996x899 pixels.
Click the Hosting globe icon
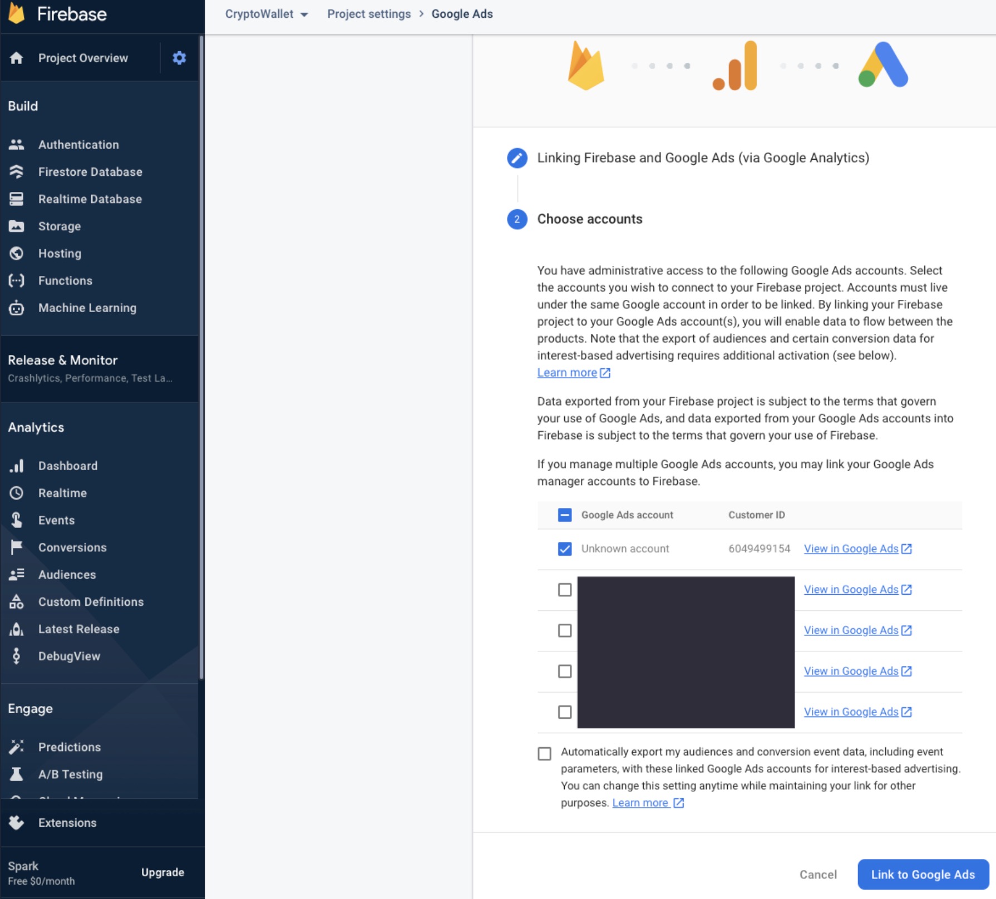pyautogui.click(x=17, y=254)
